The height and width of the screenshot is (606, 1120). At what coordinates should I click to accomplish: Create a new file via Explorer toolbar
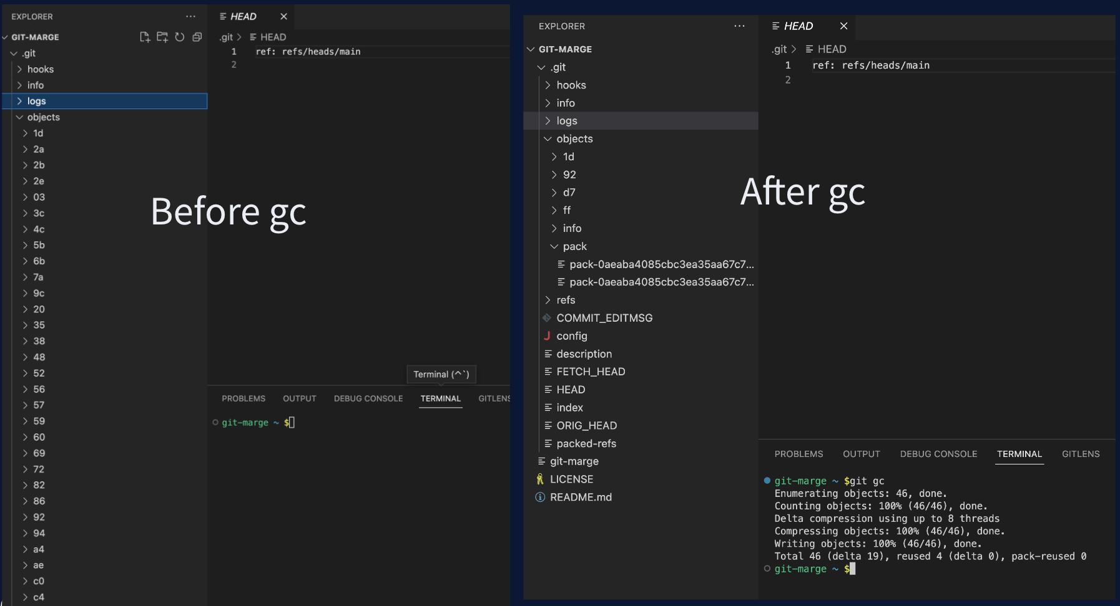(145, 37)
